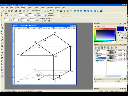Open the Window menu
Image resolution: width=128 pixels, height=96 pixels.
click(57, 8)
